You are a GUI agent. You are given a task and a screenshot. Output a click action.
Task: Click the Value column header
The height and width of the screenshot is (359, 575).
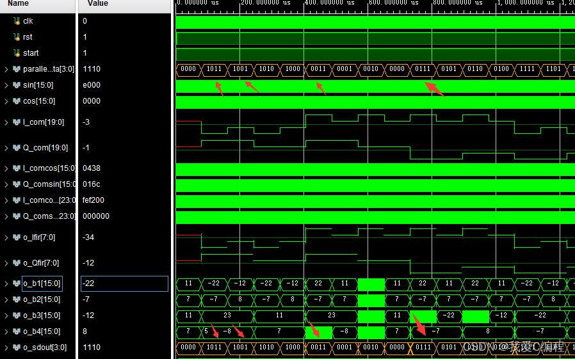(98, 4)
